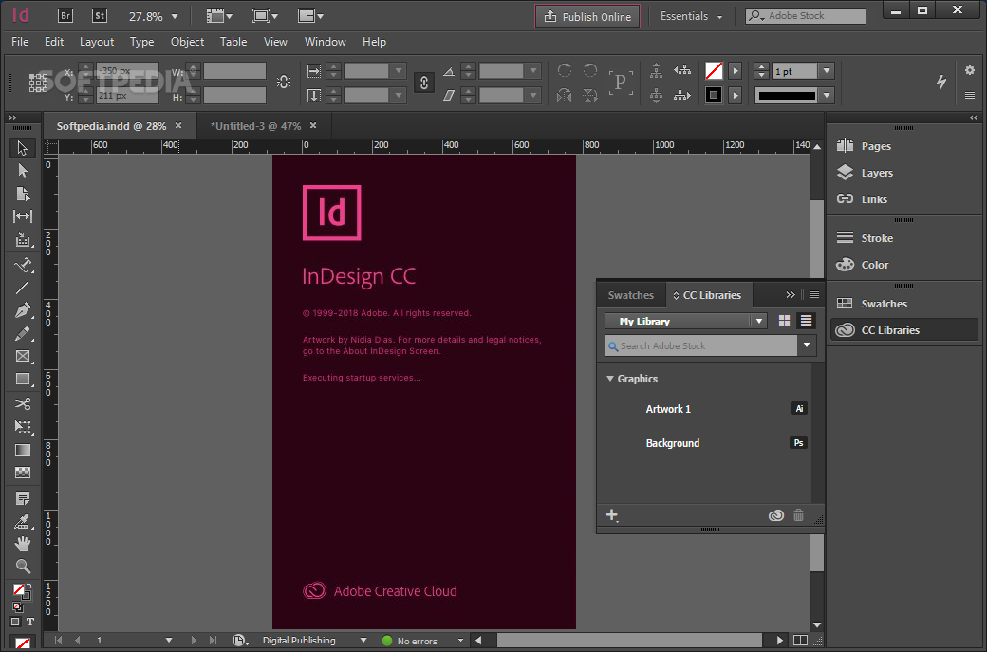Image resolution: width=987 pixels, height=652 pixels.
Task: Select the Gradient Swatch tool
Action: tap(23, 450)
